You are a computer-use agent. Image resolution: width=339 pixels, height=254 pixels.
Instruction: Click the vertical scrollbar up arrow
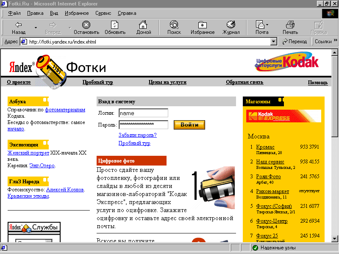[334, 52]
